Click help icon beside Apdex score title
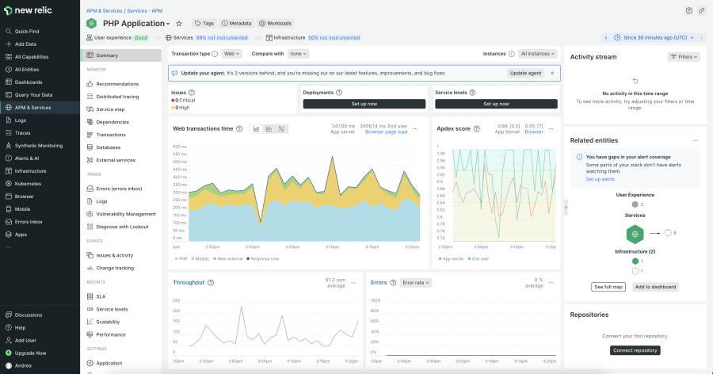 [477, 128]
